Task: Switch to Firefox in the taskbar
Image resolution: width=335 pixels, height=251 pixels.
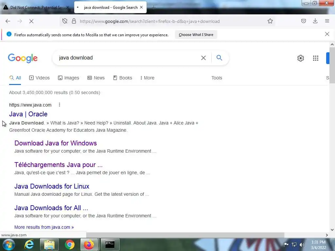Action: pos(89,244)
